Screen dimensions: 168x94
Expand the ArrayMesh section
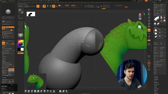(156, 78)
